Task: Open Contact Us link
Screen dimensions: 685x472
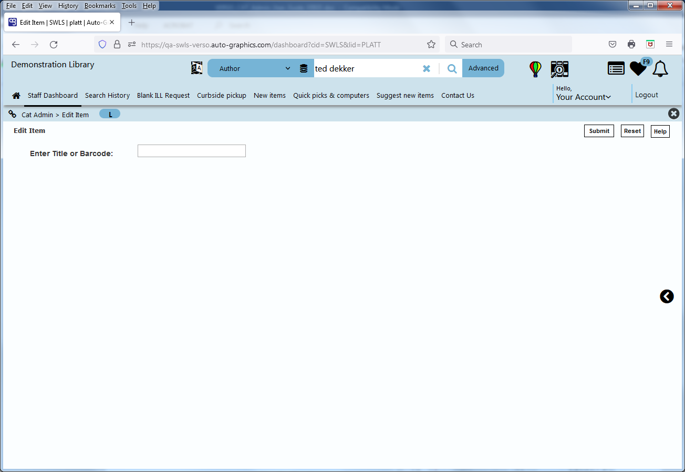Action: [x=458, y=96]
